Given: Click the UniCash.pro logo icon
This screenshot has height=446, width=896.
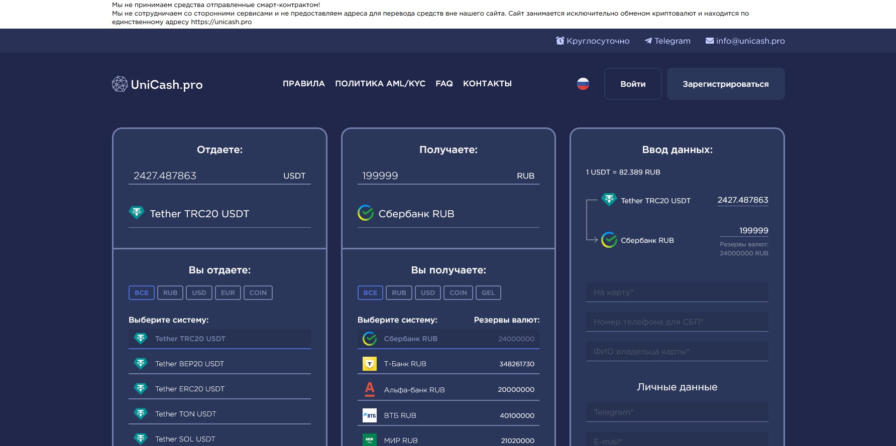Looking at the screenshot, I should [x=120, y=84].
